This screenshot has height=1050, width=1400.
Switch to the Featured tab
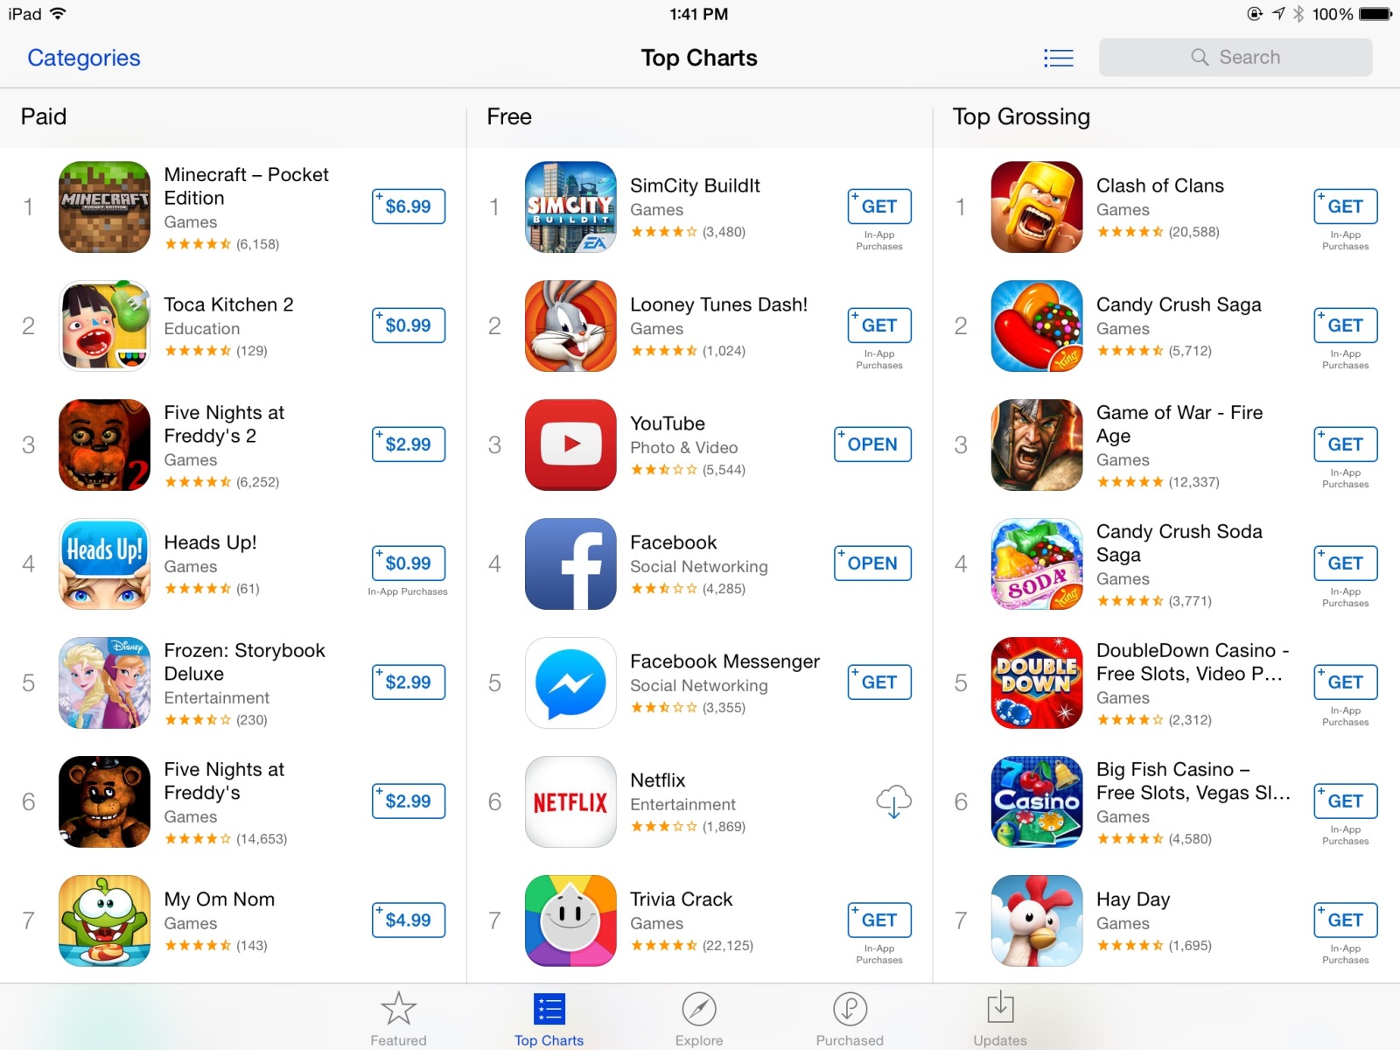[x=398, y=1018]
